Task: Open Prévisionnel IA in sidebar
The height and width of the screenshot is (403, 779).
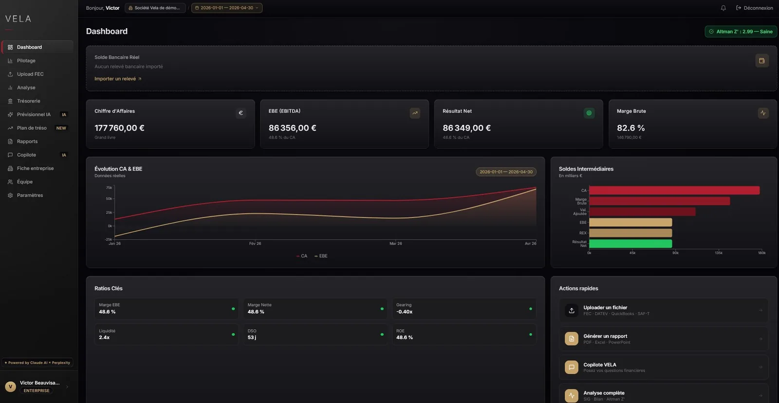Action: 37,115
